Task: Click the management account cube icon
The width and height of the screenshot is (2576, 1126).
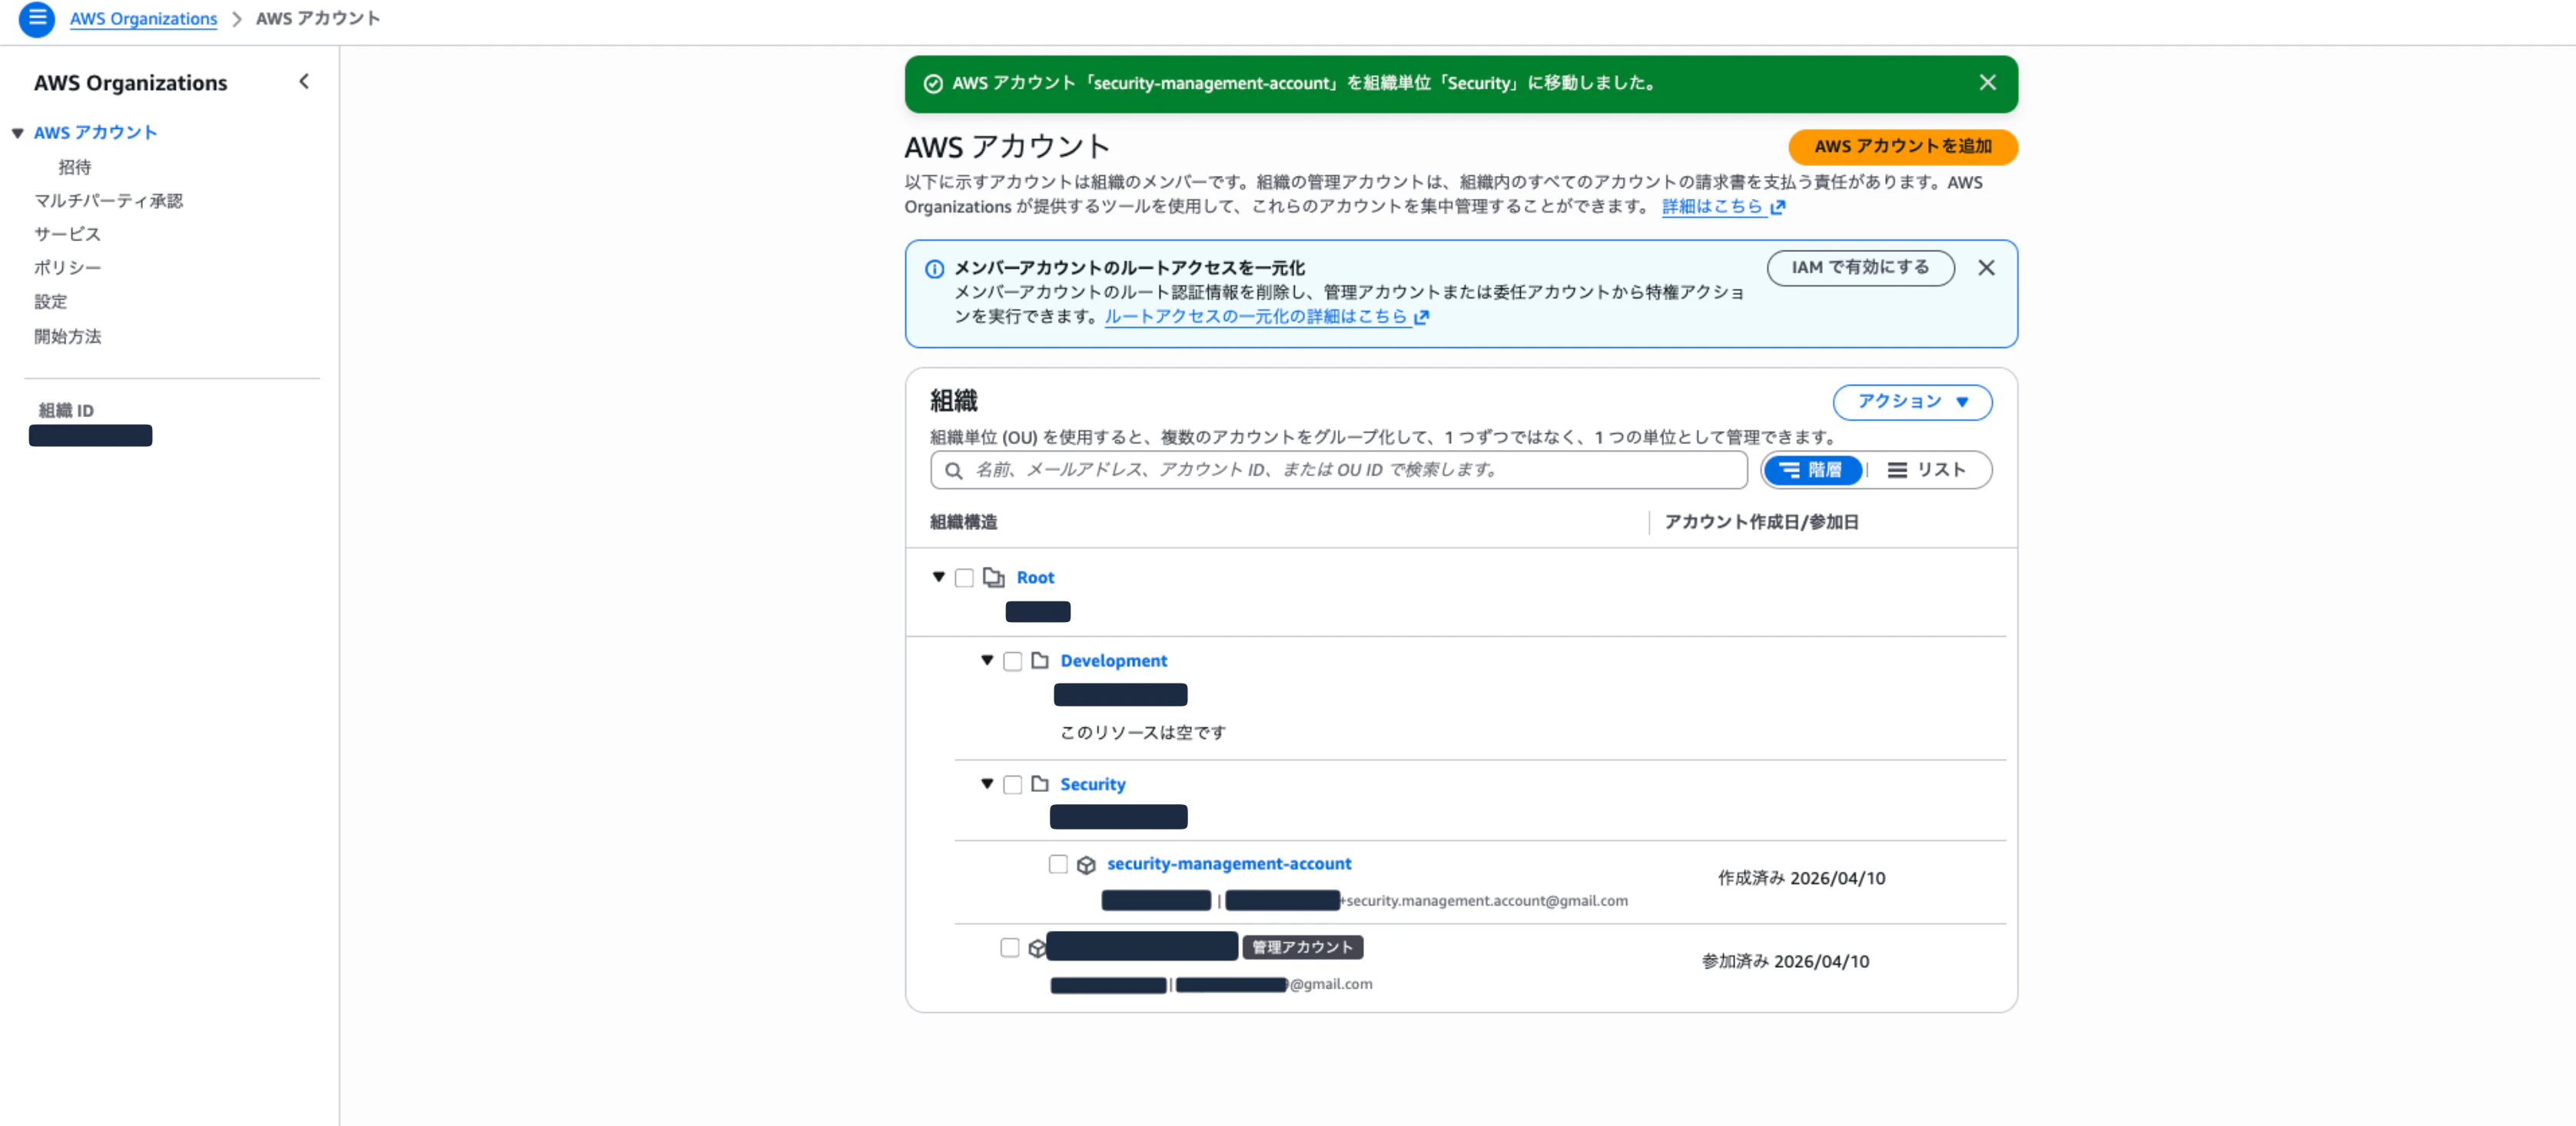Action: point(1035,947)
